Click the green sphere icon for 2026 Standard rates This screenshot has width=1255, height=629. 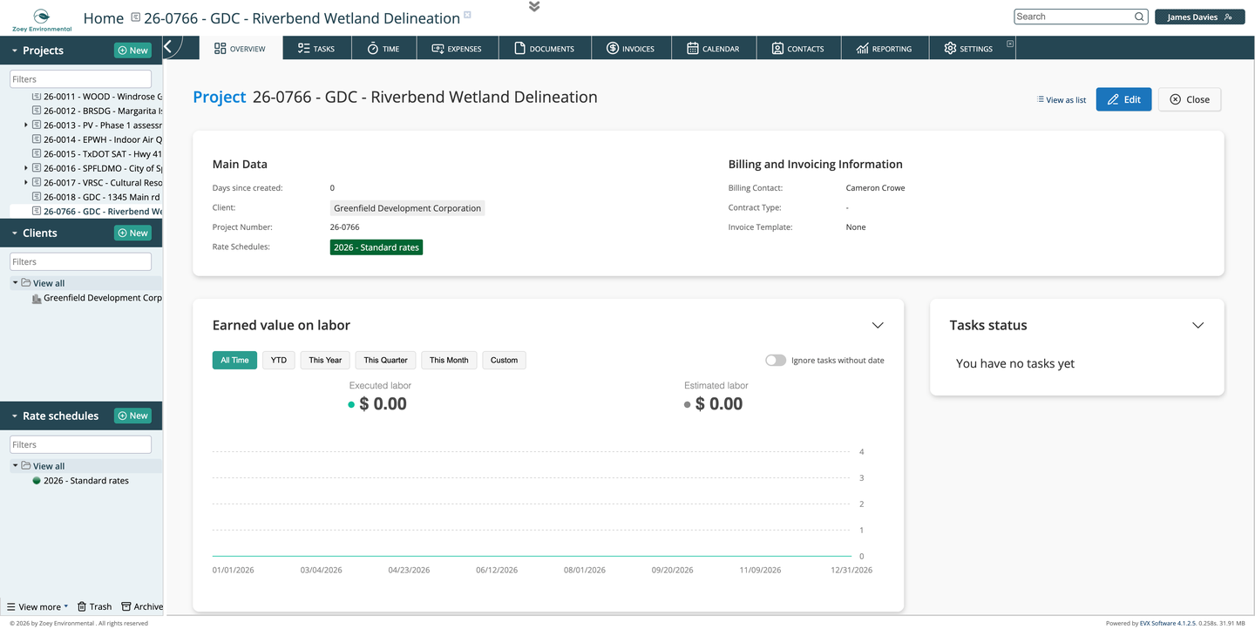[x=37, y=481]
